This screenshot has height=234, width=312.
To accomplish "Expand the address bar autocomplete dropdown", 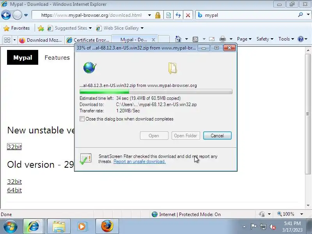I will (149, 15).
